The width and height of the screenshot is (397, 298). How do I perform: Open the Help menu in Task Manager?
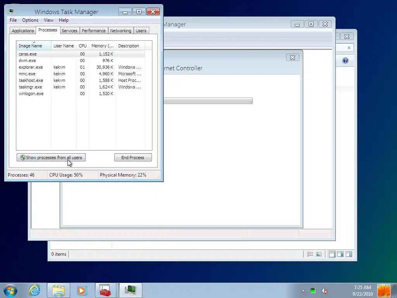point(64,20)
